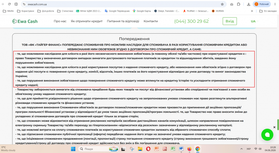This screenshot has width=279, height=153.
Task: Open Excel from the taskbar
Action: click(x=173, y=149)
